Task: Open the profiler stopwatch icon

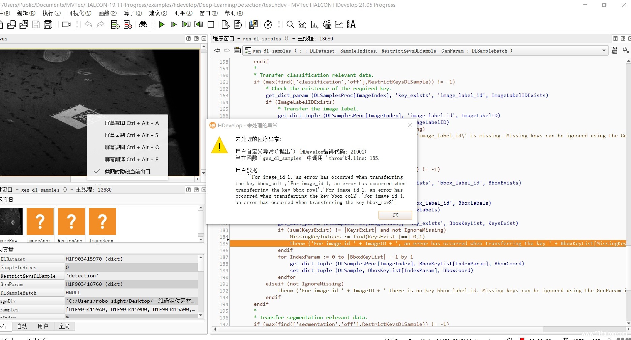Action: click(268, 25)
